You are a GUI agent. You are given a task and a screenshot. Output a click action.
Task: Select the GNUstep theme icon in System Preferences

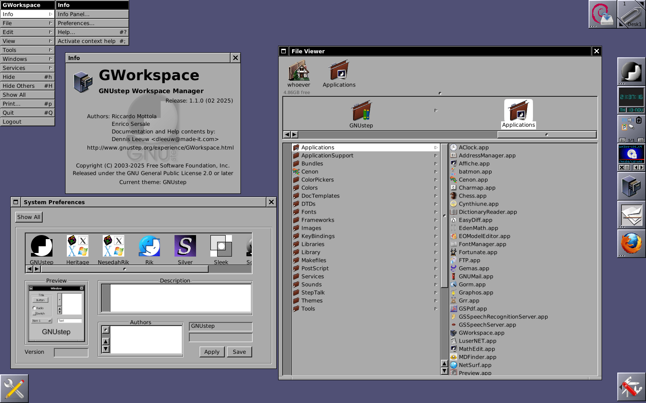(42, 246)
